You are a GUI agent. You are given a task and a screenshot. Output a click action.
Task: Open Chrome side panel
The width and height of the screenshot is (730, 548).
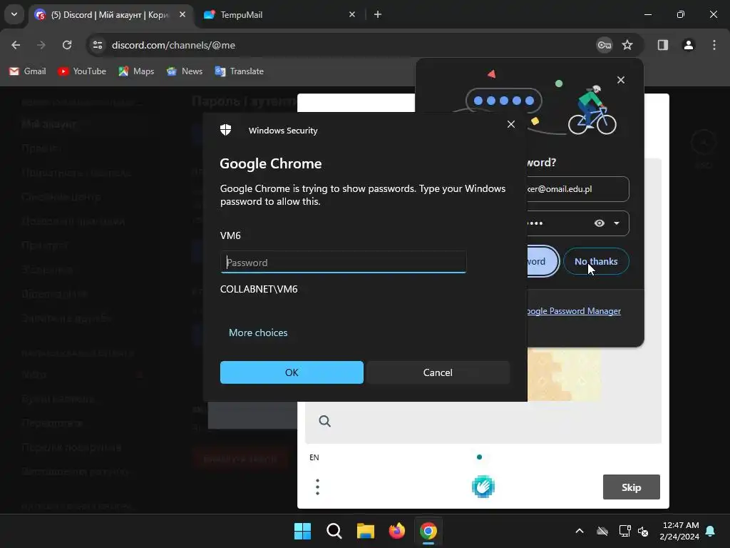(x=662, y=45)
